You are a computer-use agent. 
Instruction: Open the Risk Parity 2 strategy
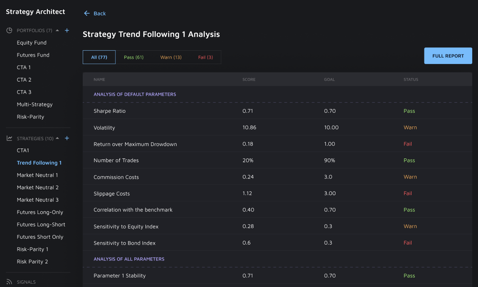[32, 262]
